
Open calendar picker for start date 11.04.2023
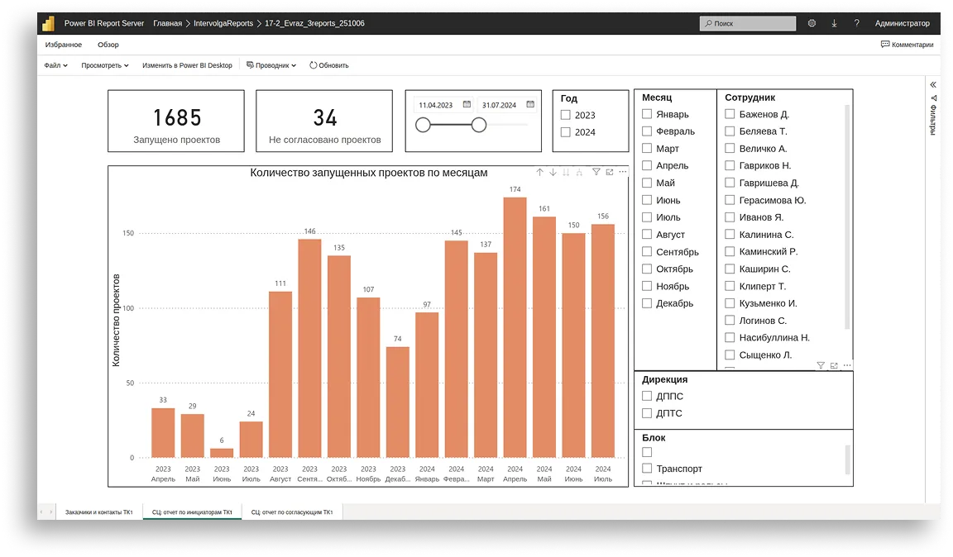(467, 105)
